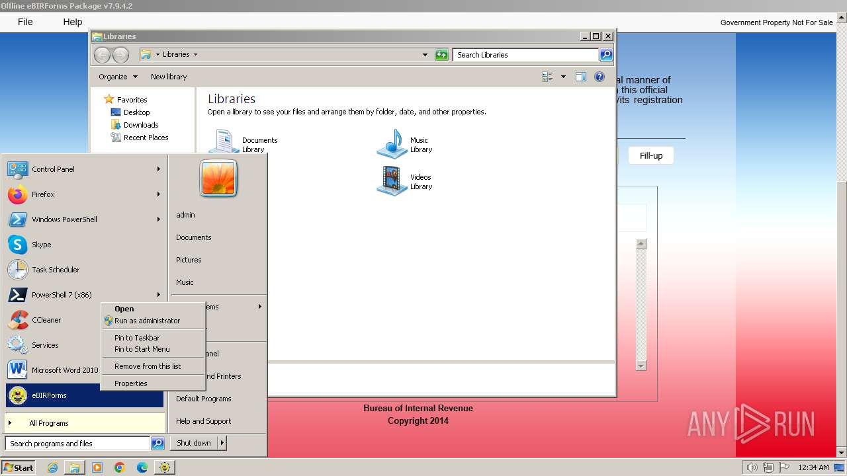Launch Microsoft Edge from taskbar
The height and width of the screenshot is (476, 847).
coord(142,467)
